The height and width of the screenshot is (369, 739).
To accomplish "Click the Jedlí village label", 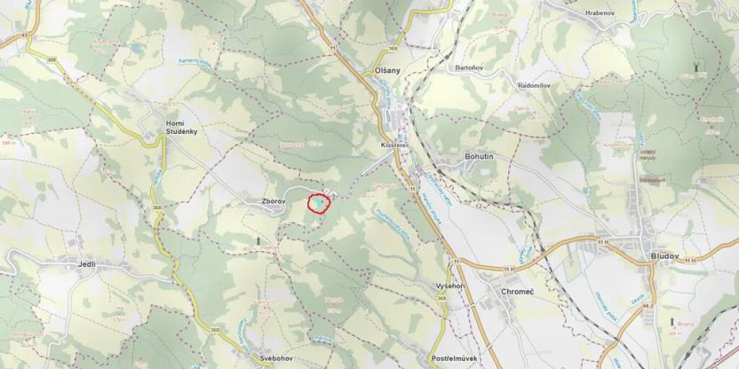I will pos(87,264).
